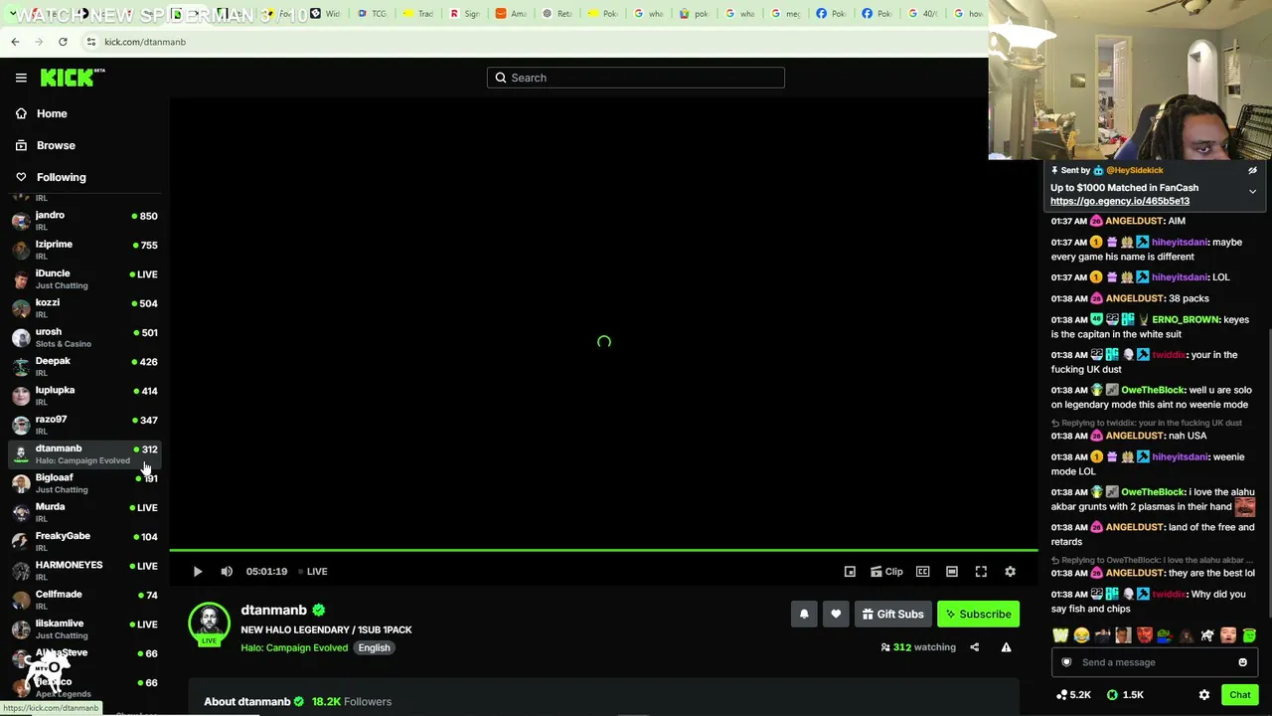Open video player settings gear

coord(1010,571)
